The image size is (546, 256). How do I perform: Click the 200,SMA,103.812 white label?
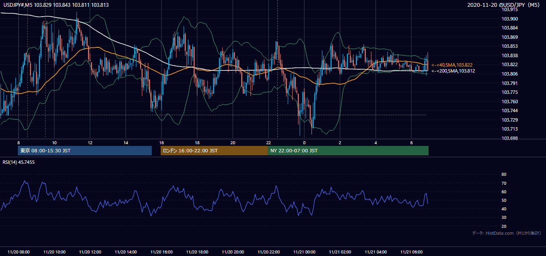[x=453, y=71]
